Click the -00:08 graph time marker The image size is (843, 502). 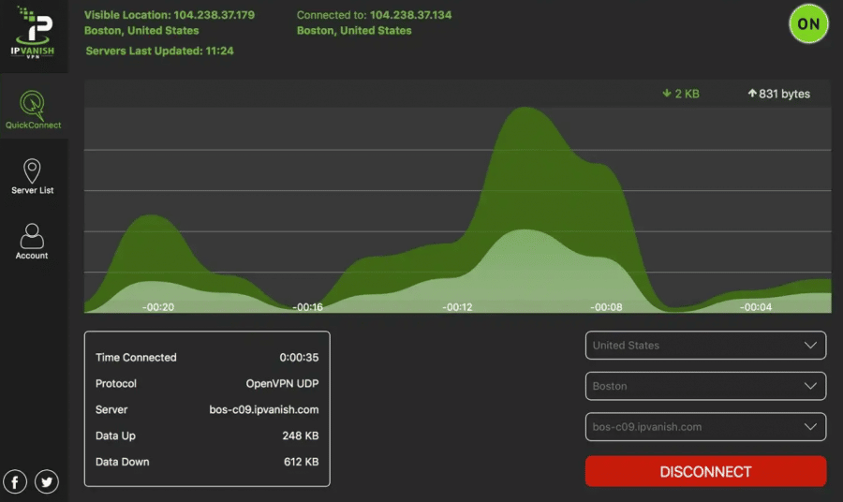click(x=606, y=307)
